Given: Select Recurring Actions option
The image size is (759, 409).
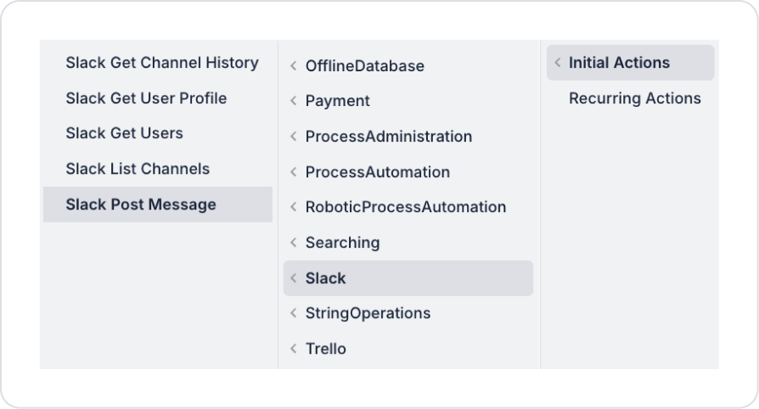Looking at the screenshot, I should [x=634, y=98].
